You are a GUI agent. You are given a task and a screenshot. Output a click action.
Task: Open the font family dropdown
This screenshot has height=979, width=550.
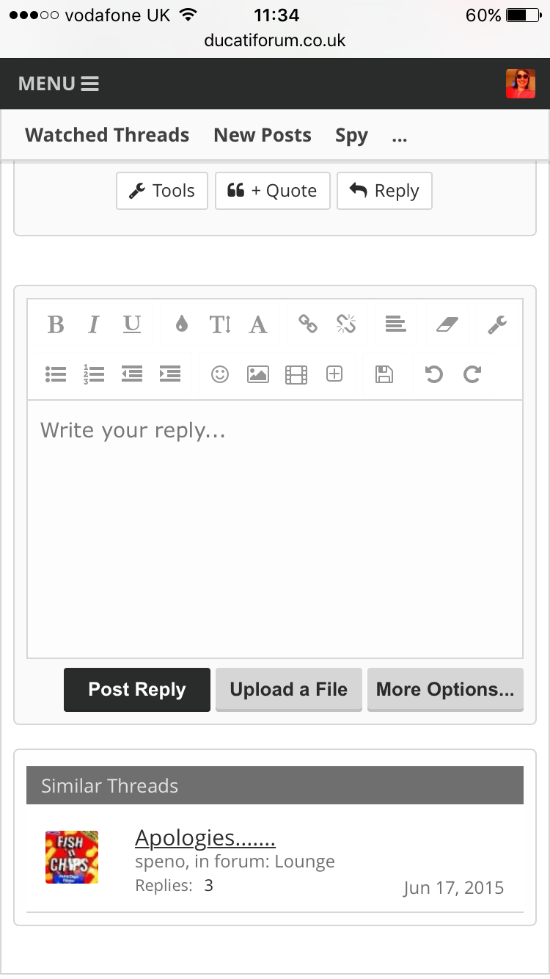coord(258,324)
